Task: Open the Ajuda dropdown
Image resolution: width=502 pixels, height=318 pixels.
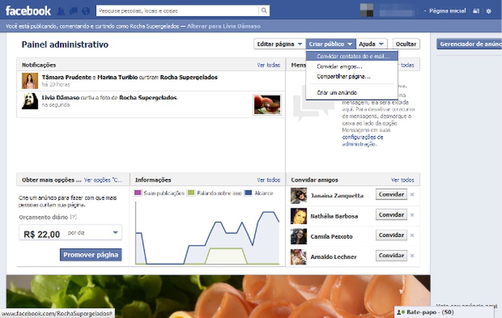Action: [x=372, y=44]
